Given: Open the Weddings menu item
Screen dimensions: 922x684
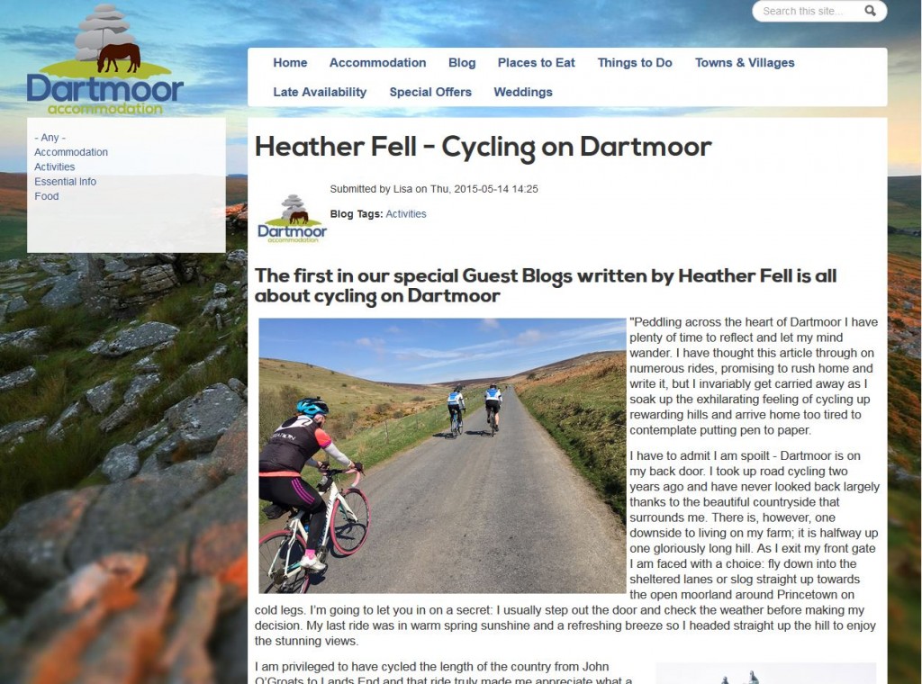Looking at the screenshot, I should (523, 93).
